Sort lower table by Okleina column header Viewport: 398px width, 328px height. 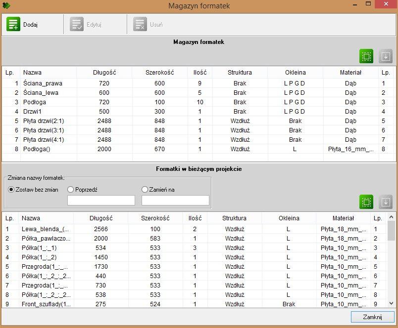(289, 218)
